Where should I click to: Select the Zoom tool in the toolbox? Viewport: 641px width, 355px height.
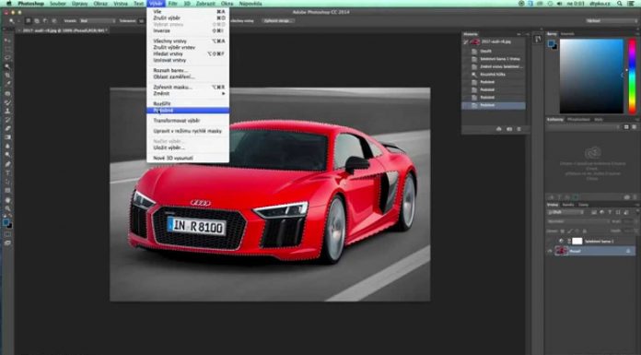(7, 208)
